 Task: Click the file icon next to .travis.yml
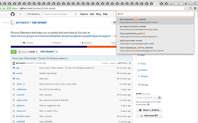coord(14,111)
